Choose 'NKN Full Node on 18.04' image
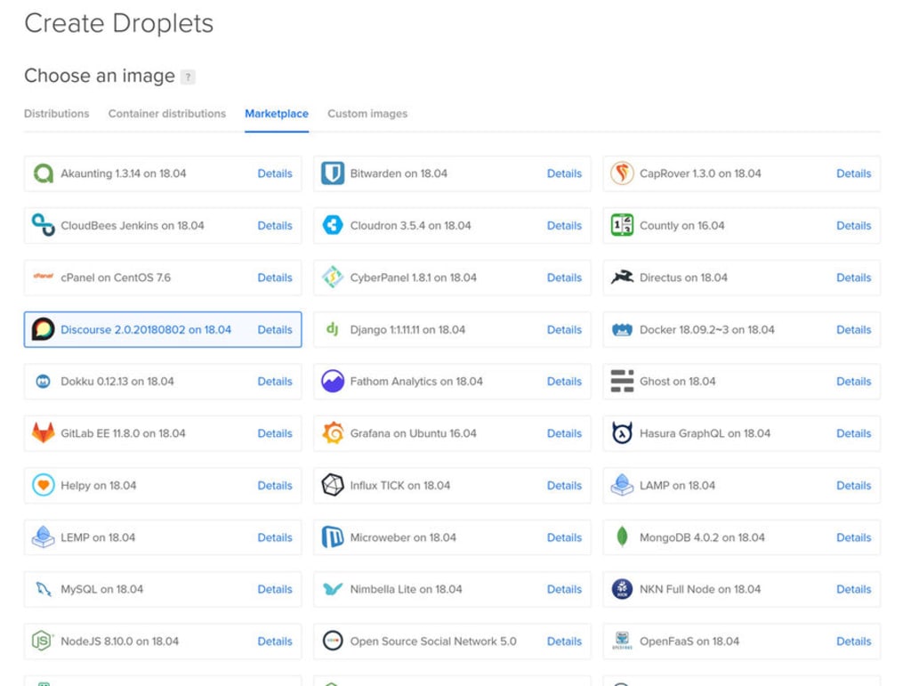The image size is (911, 686). pyautogui.click(x=741, y=589)
